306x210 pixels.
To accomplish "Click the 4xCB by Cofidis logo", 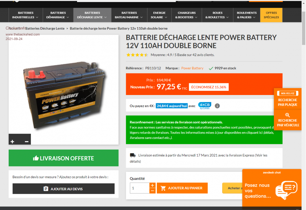I will point(205,105).
